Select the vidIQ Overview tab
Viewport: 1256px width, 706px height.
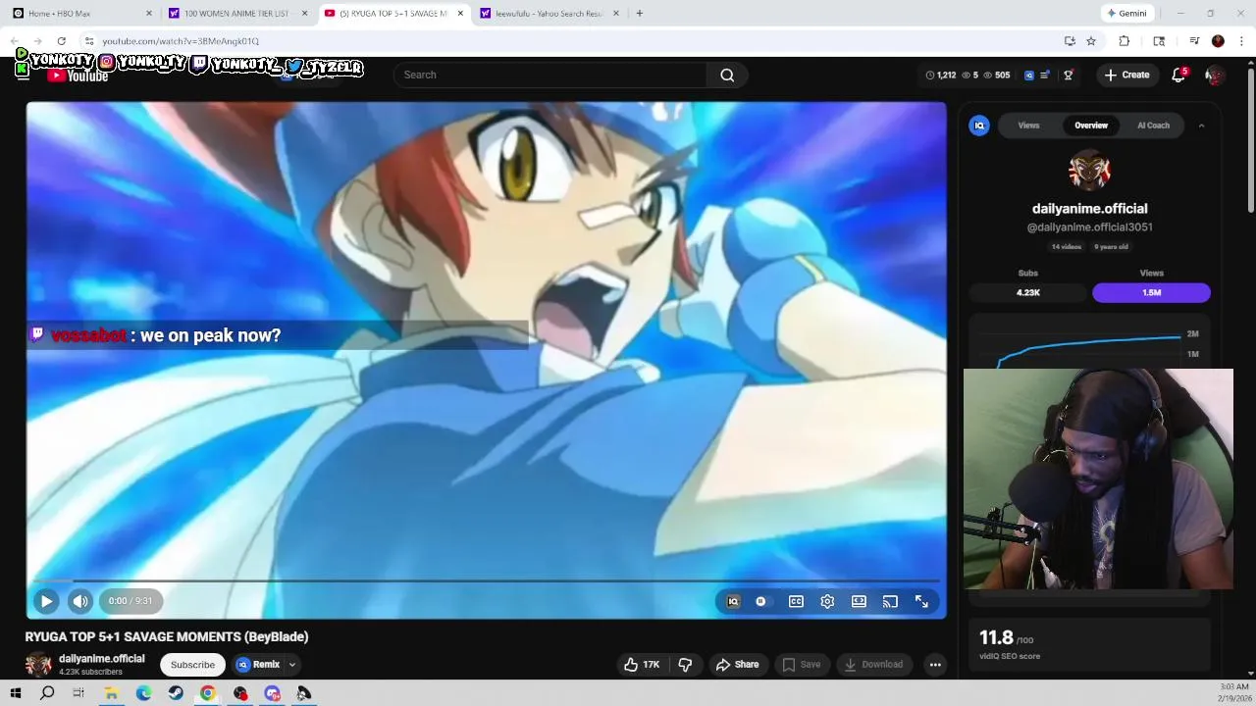(x=1091, y=126)
